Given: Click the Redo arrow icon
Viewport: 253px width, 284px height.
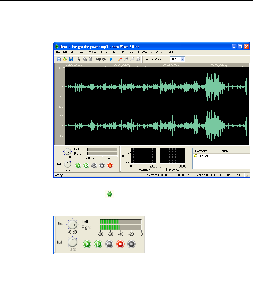Looking at the screenshot, I should pos(104,59).
